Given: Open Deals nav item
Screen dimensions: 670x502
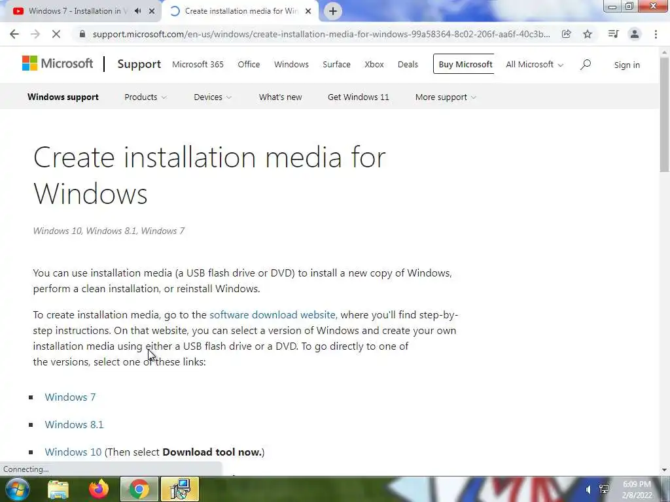Looking at the screenshot, I should (408, 65).
